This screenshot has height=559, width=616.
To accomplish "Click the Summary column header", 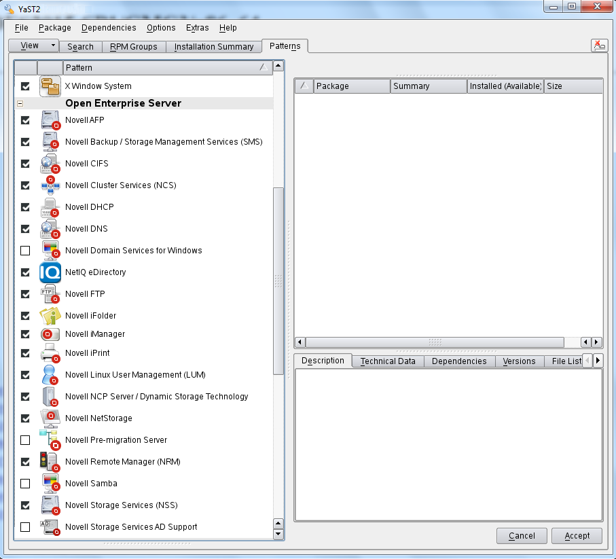I will pyautogui.click(x=429, y=86).
